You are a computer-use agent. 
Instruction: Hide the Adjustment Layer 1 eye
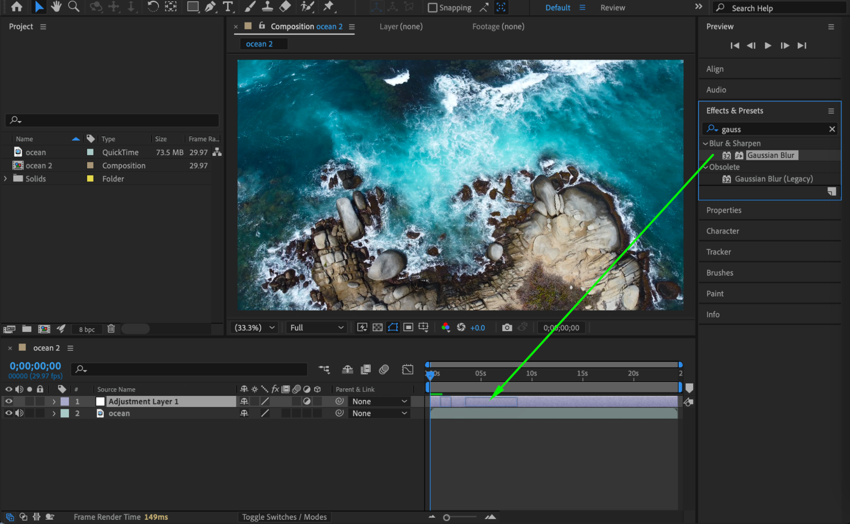pos(9,401)
